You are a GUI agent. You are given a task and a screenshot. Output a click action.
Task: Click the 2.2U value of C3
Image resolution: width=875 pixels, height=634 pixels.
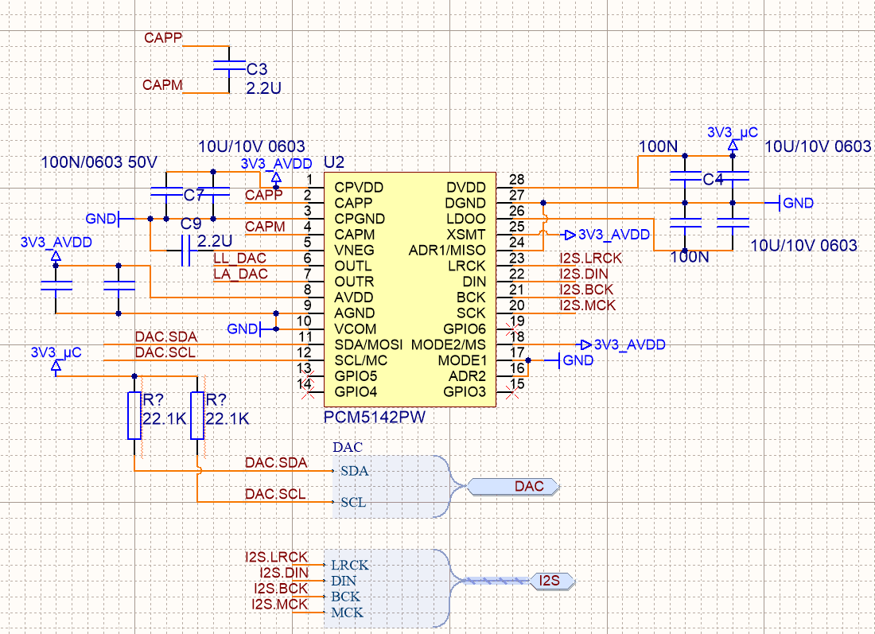264,88
